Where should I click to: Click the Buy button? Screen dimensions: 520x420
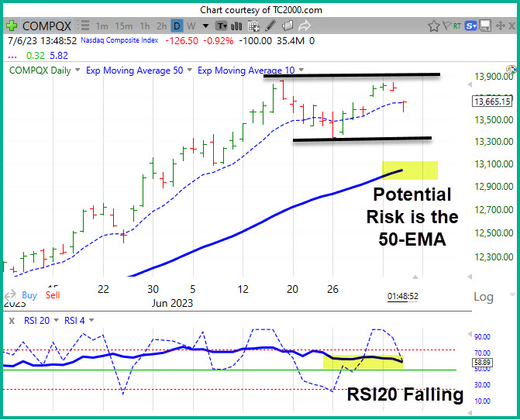click(29, 295)
